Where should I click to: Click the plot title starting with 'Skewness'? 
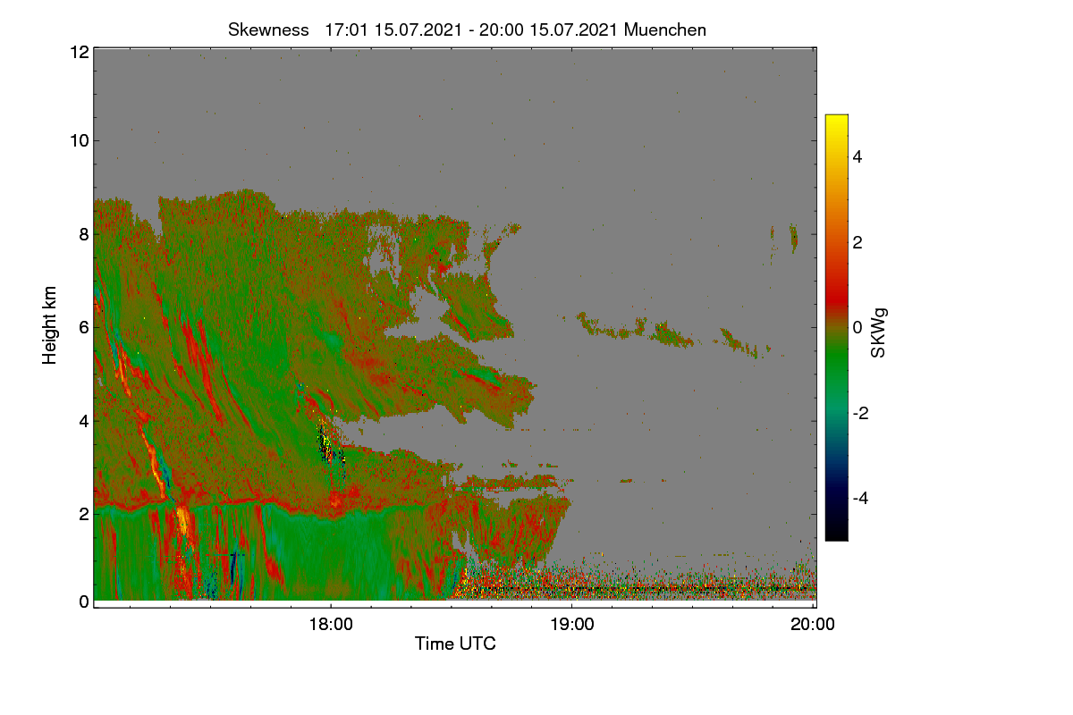coord(468,29)
